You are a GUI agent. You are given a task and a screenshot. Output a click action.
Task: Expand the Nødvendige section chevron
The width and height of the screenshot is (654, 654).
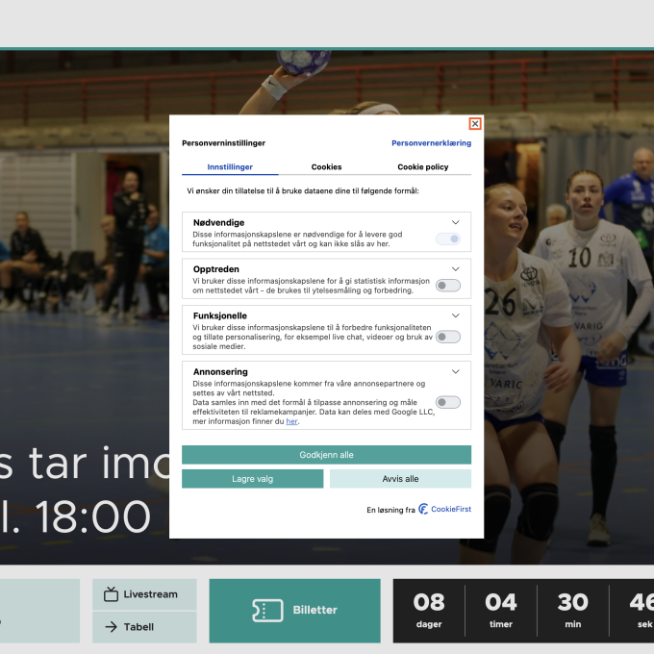pos(456,222)
